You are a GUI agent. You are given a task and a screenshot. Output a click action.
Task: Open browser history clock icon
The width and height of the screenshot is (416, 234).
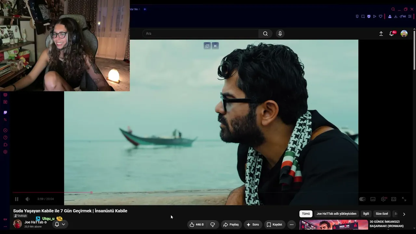click(5, 137)
